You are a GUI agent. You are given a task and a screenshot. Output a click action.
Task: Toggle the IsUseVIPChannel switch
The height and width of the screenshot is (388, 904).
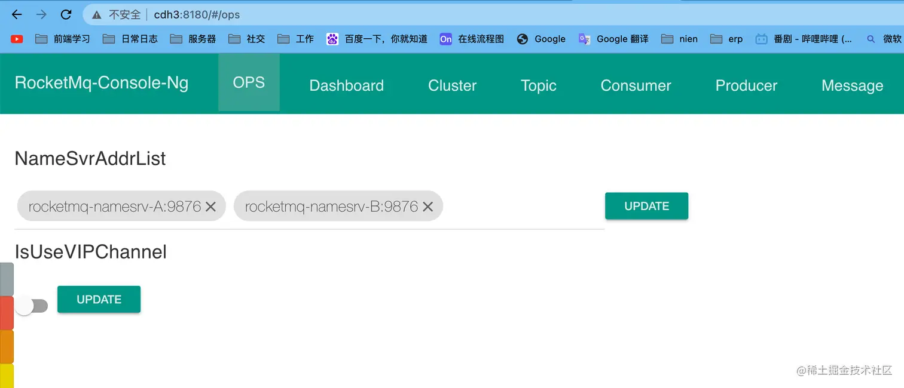click(32, 306)
